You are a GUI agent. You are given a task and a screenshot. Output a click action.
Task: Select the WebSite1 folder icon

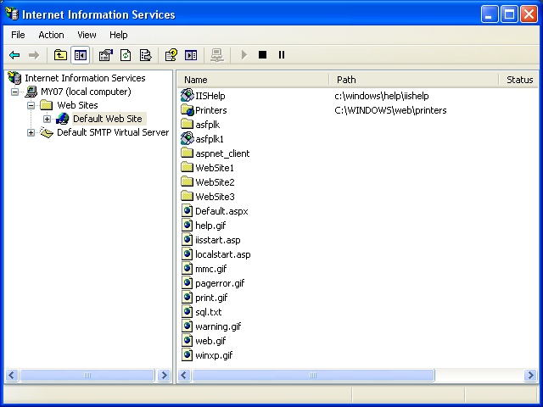188,167
